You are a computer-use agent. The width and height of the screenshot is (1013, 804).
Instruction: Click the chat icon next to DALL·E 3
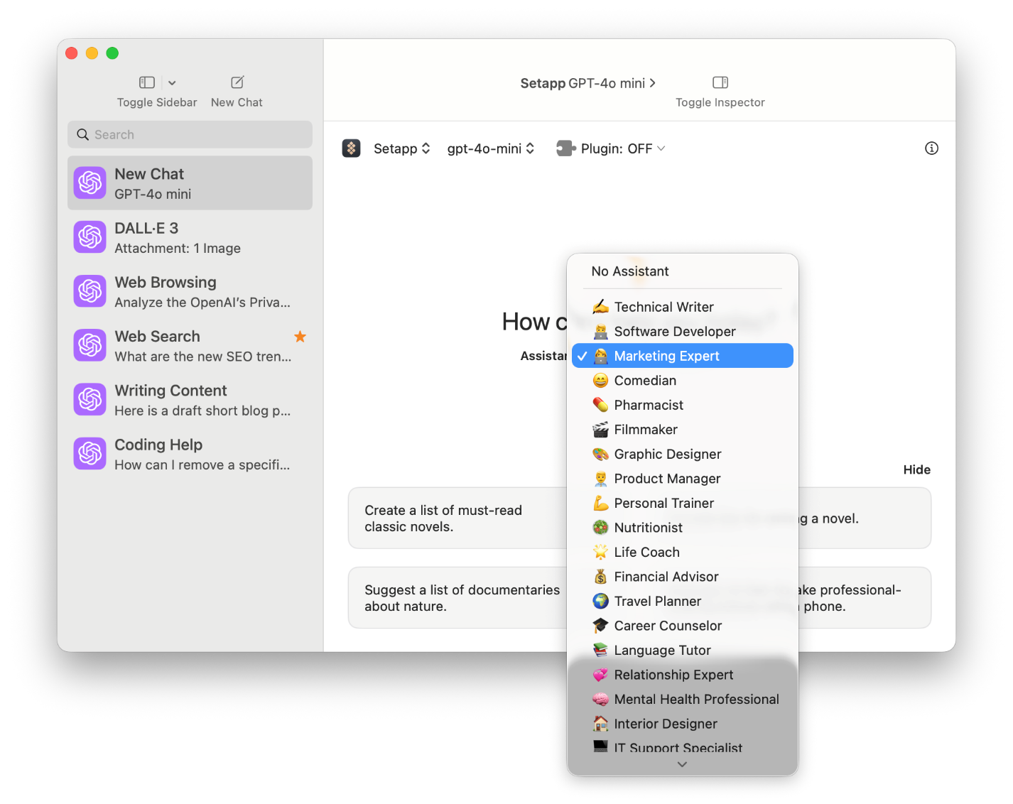point(90,237)
